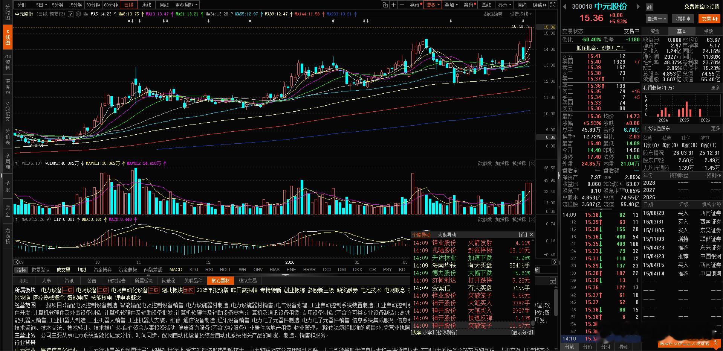The image size is (723, 351).
Task: Zoom in using the plus icon above the chart
Action: 393,5
